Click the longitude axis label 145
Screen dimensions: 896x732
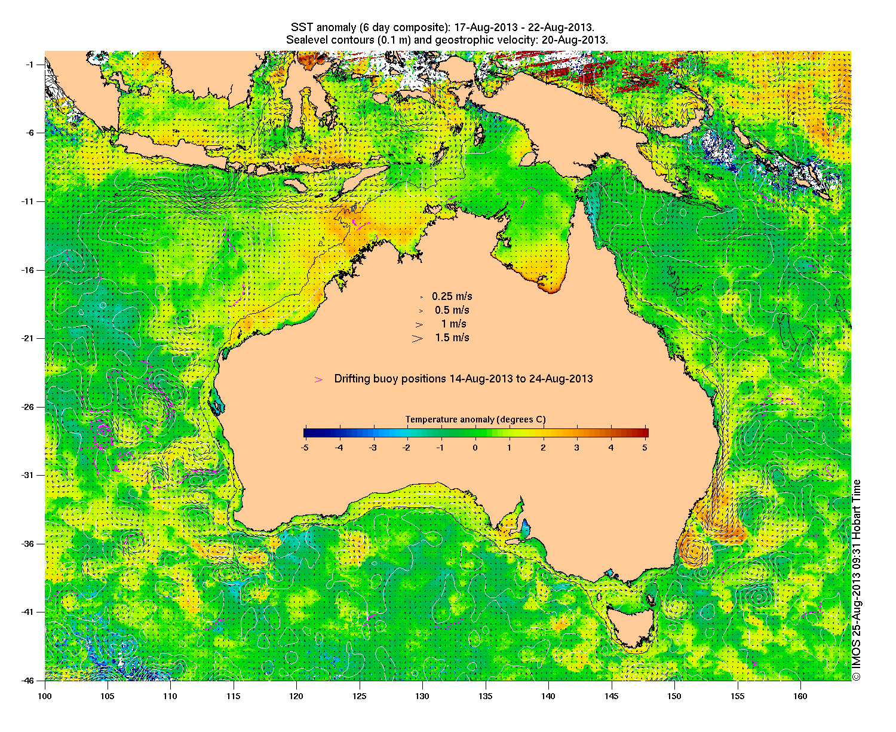[x=612, y=696]
